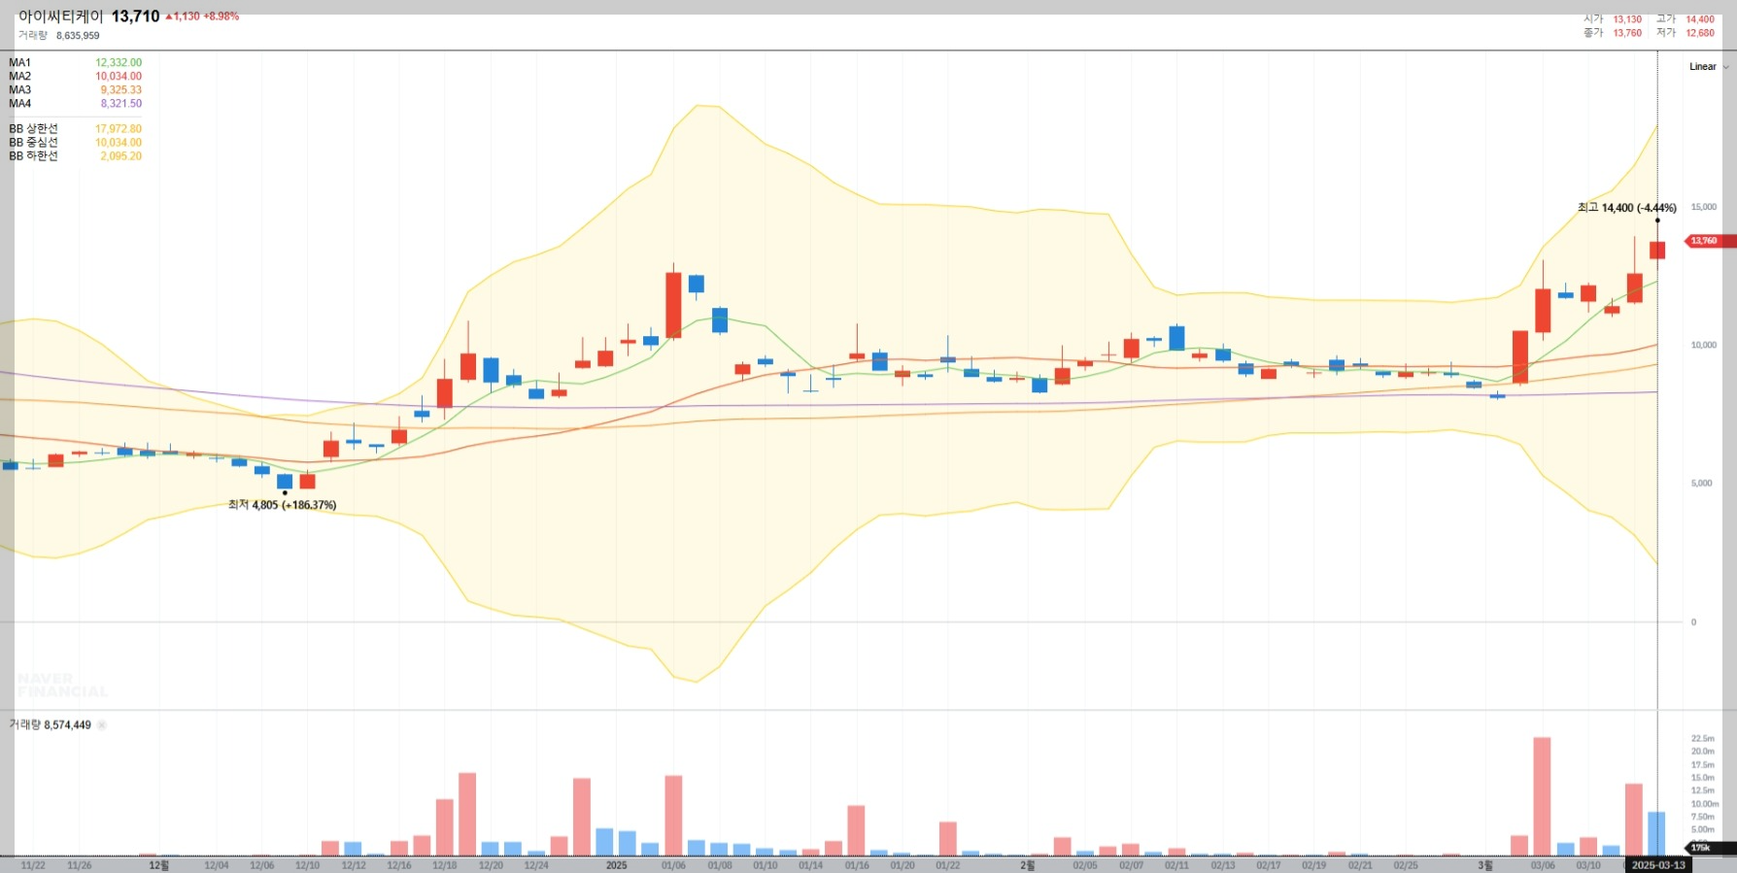The height and width of the screenshot is (873, 1737).
Task: Click the 01/16 date on time axis
Action: click(x=857, y=865)
